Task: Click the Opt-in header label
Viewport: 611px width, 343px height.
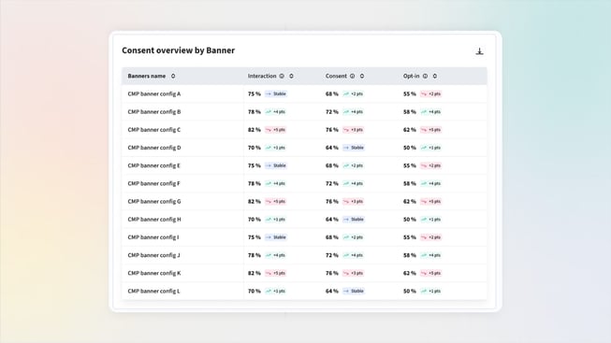Action: pyautogui.click(x=411, y=76)
